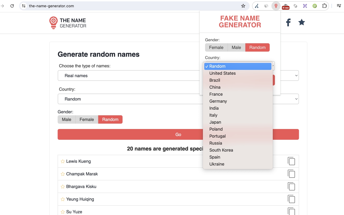This screenshot has width=344, height=215.
Task: Click the gray swirl extension icon
Action: [x=266, y=6]
